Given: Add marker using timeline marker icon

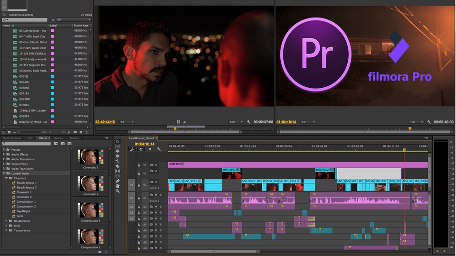Looking at the screenshot, I should pos(150,149).
